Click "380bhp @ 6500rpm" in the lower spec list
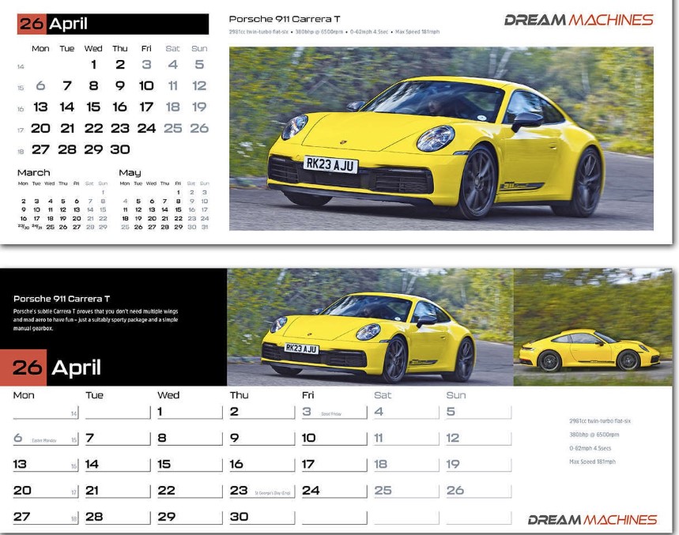679x535 pixels. (594, 435)
